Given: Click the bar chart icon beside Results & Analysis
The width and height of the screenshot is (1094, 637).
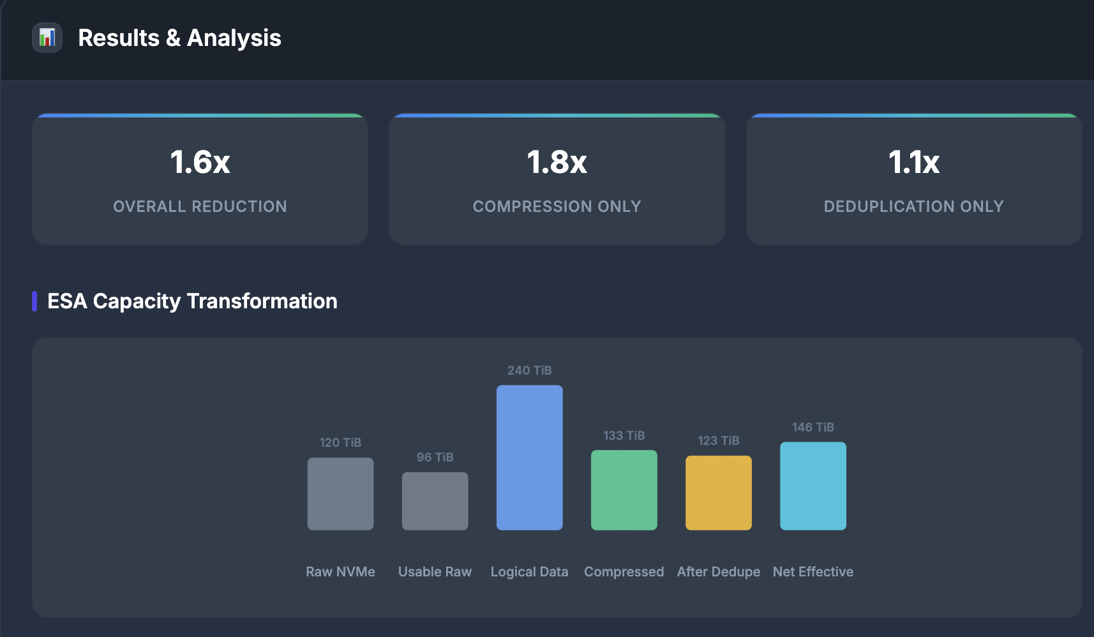Looking at the screenshot, I should [x=47, y=38].
